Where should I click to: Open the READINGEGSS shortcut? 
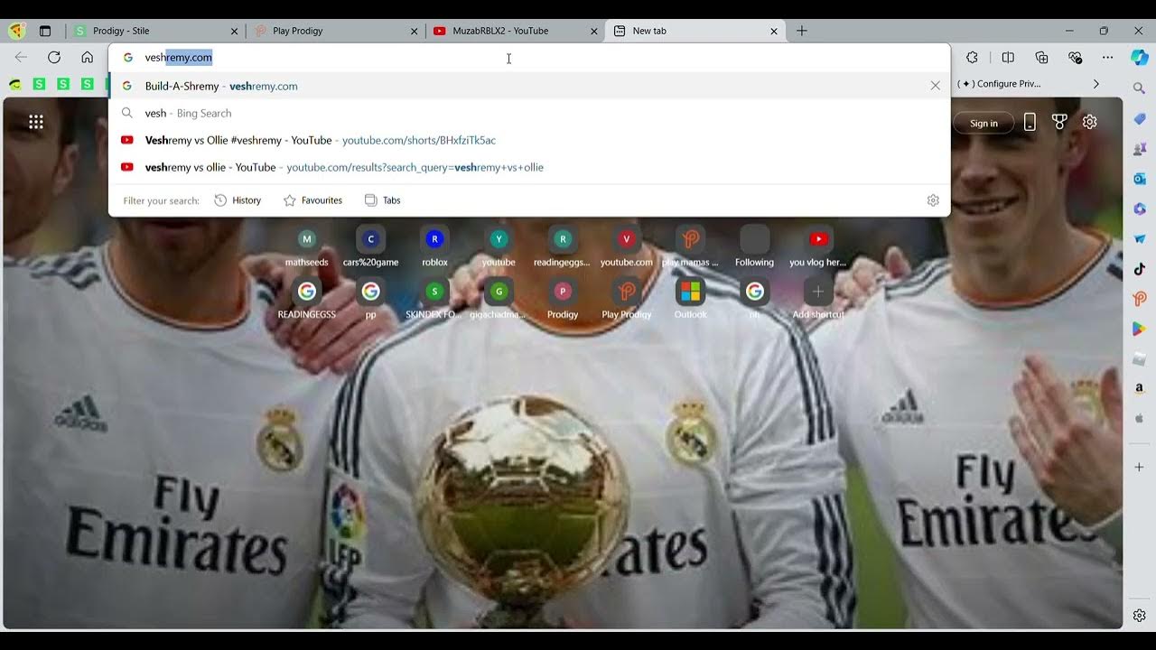306,299
